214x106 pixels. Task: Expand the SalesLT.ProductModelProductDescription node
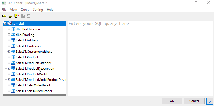click(9, 79)
